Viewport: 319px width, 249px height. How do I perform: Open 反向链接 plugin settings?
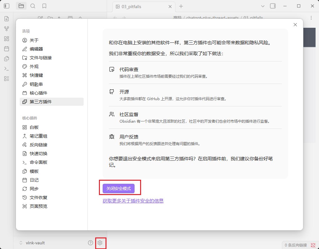[x=52, y=145]
